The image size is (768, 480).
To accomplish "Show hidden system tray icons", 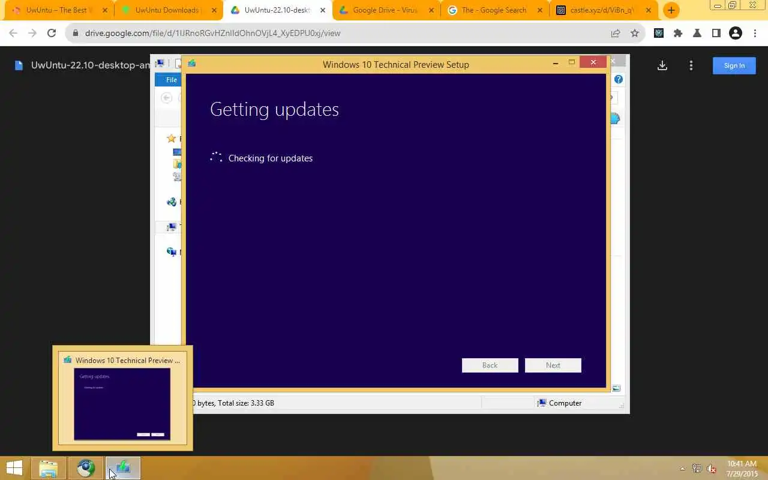I will pos(682,469).
